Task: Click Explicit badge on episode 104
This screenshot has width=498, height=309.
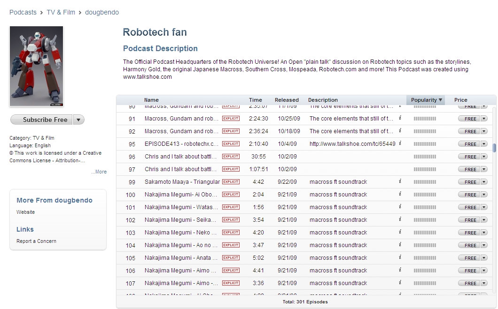Action: (x=231, y=245)
